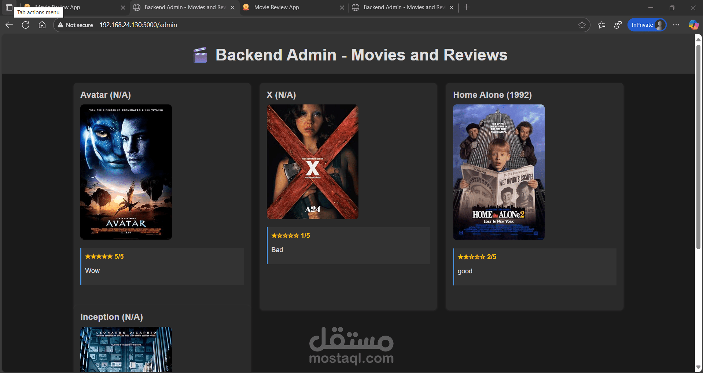This screenshot has height=373, width=703.
Task: Open the Settings and more ellipsis menu
Action: [676, 25]
